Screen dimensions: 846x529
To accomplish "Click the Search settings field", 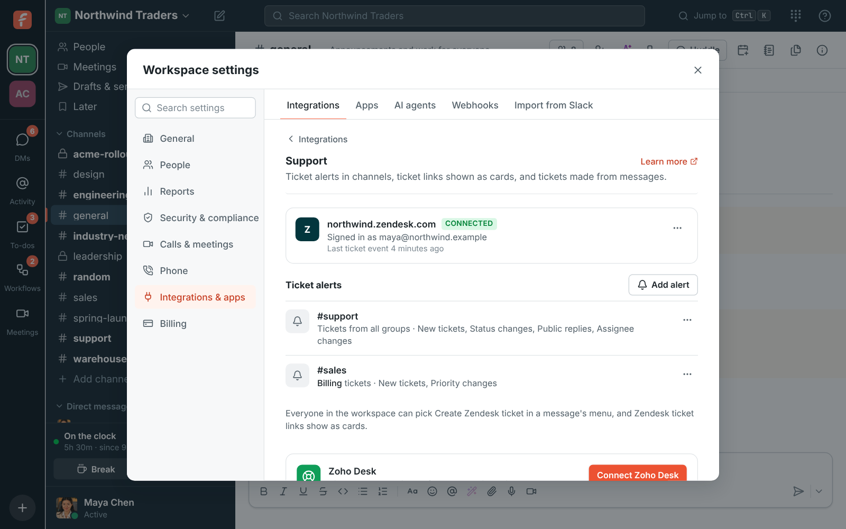I will pos(196,108).
